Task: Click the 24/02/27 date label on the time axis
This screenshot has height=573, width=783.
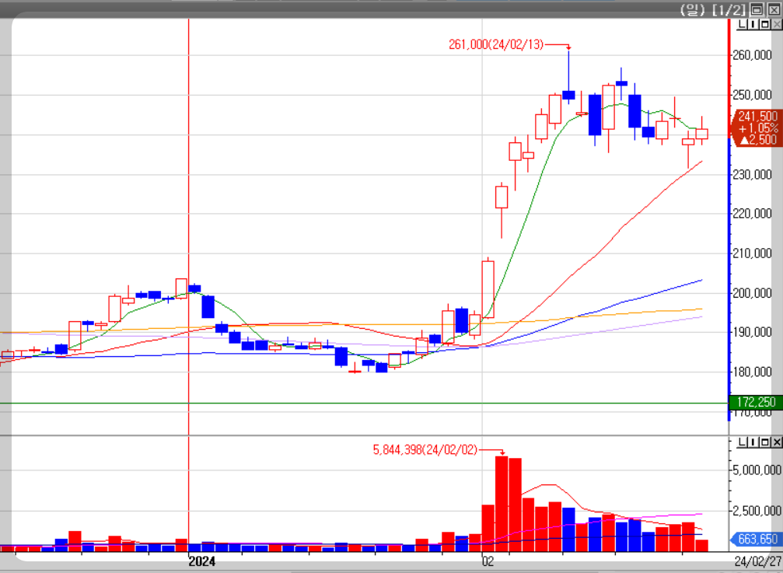Action: coord(758,561)
